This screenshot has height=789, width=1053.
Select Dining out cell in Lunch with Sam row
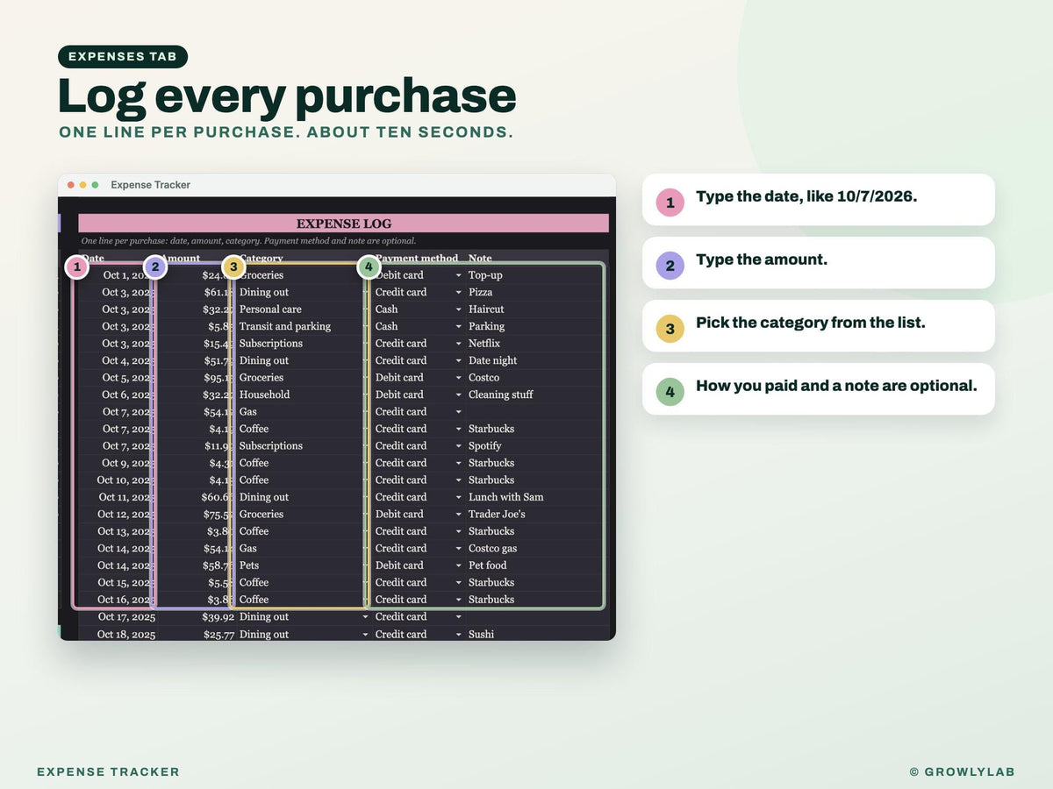[x=303, y=497]
